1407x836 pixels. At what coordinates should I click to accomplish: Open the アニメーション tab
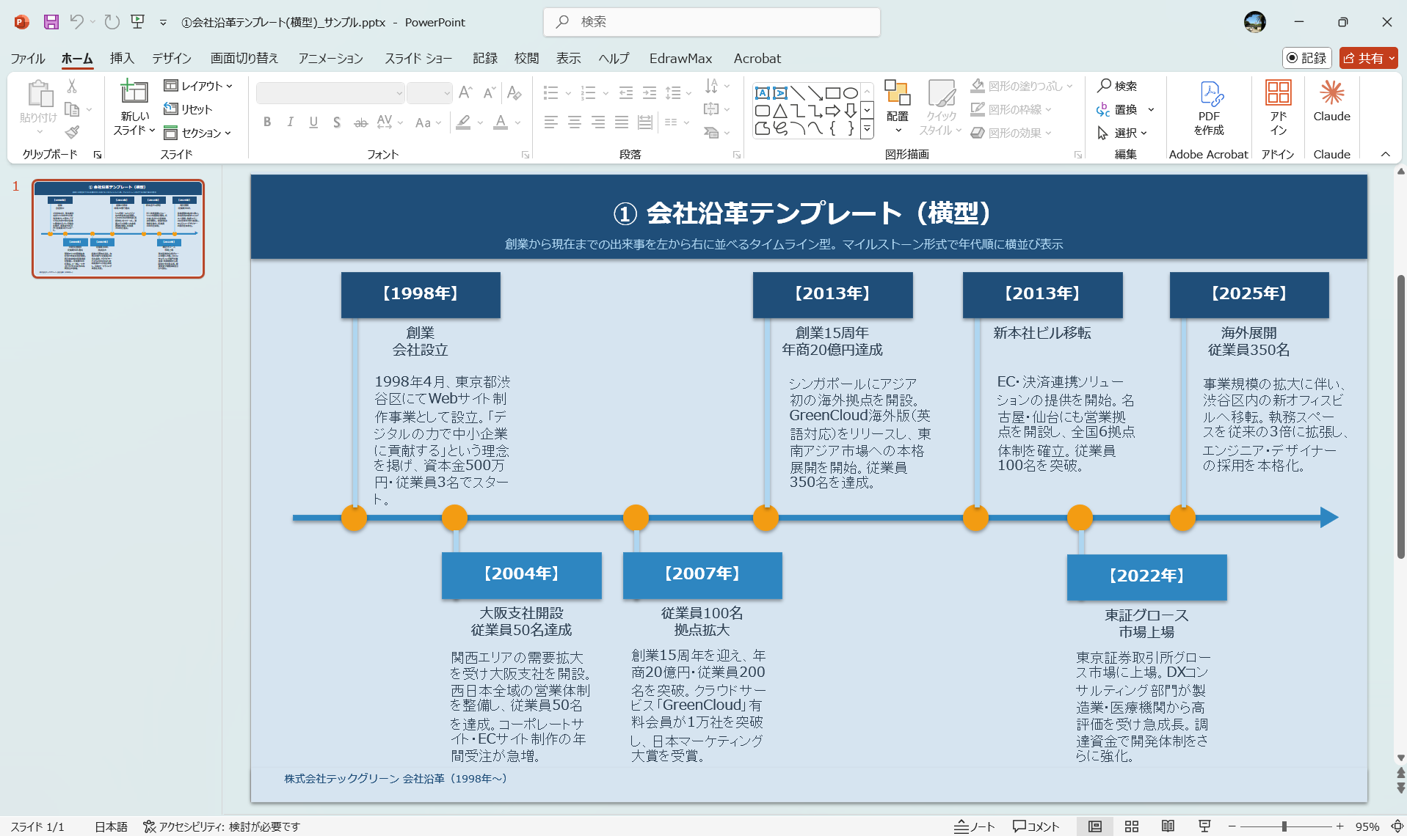coord(331,58)
